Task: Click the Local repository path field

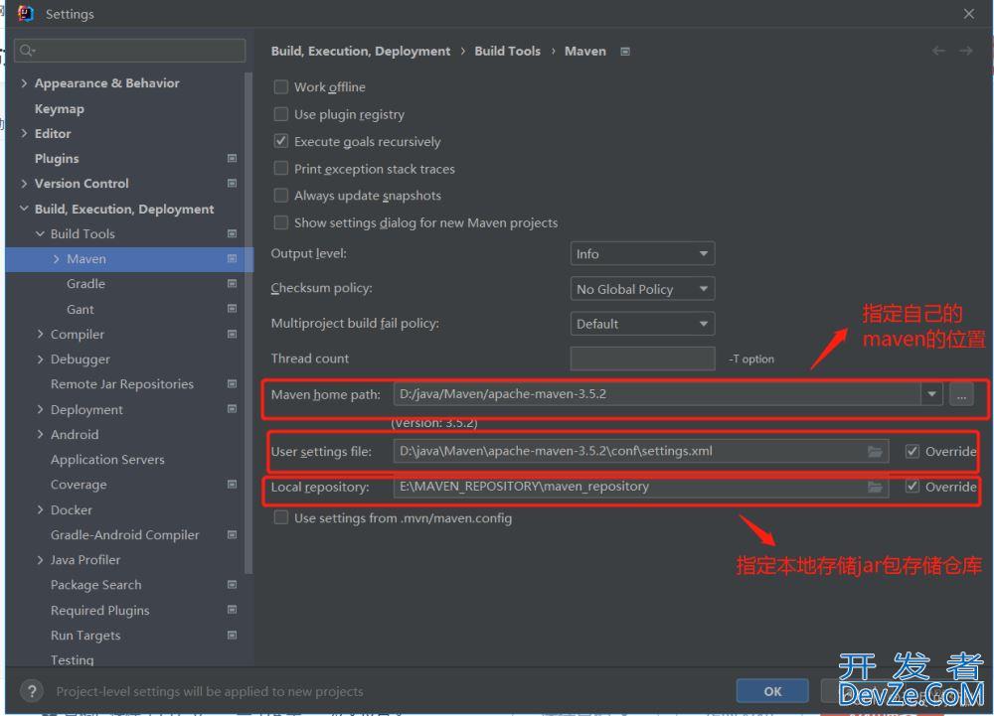Action: [639, 487]
